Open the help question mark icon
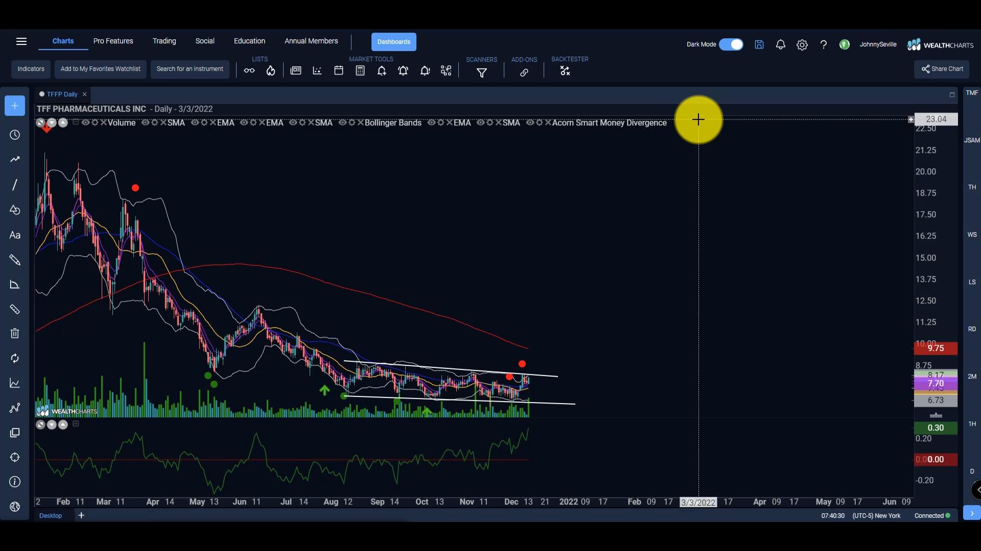981x551 pixels. point(824,45)
